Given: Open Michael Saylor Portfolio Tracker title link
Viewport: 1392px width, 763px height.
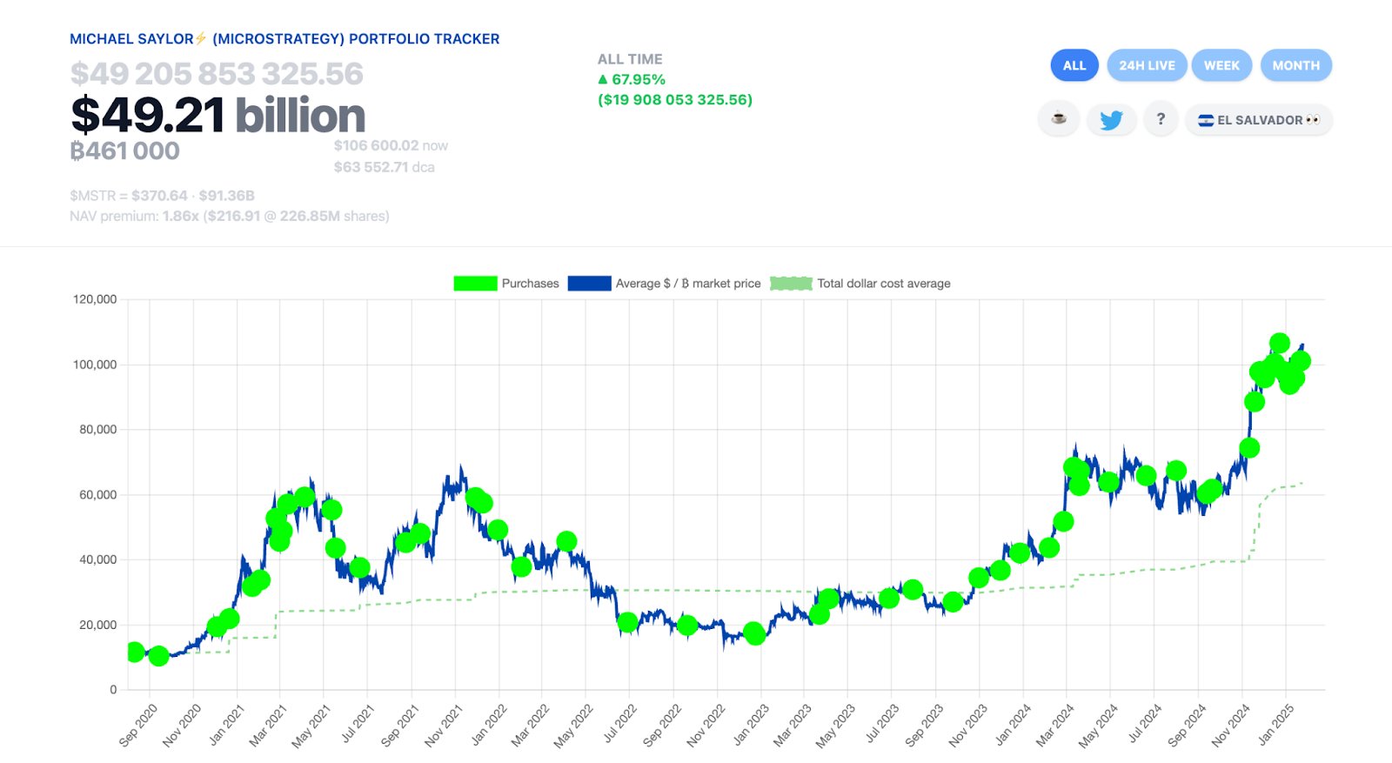Looking at the screenshot, I should click(x=284, y=39).
